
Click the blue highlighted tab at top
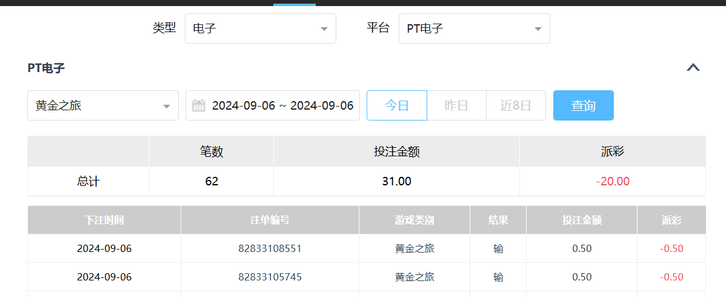click(295, 3)
